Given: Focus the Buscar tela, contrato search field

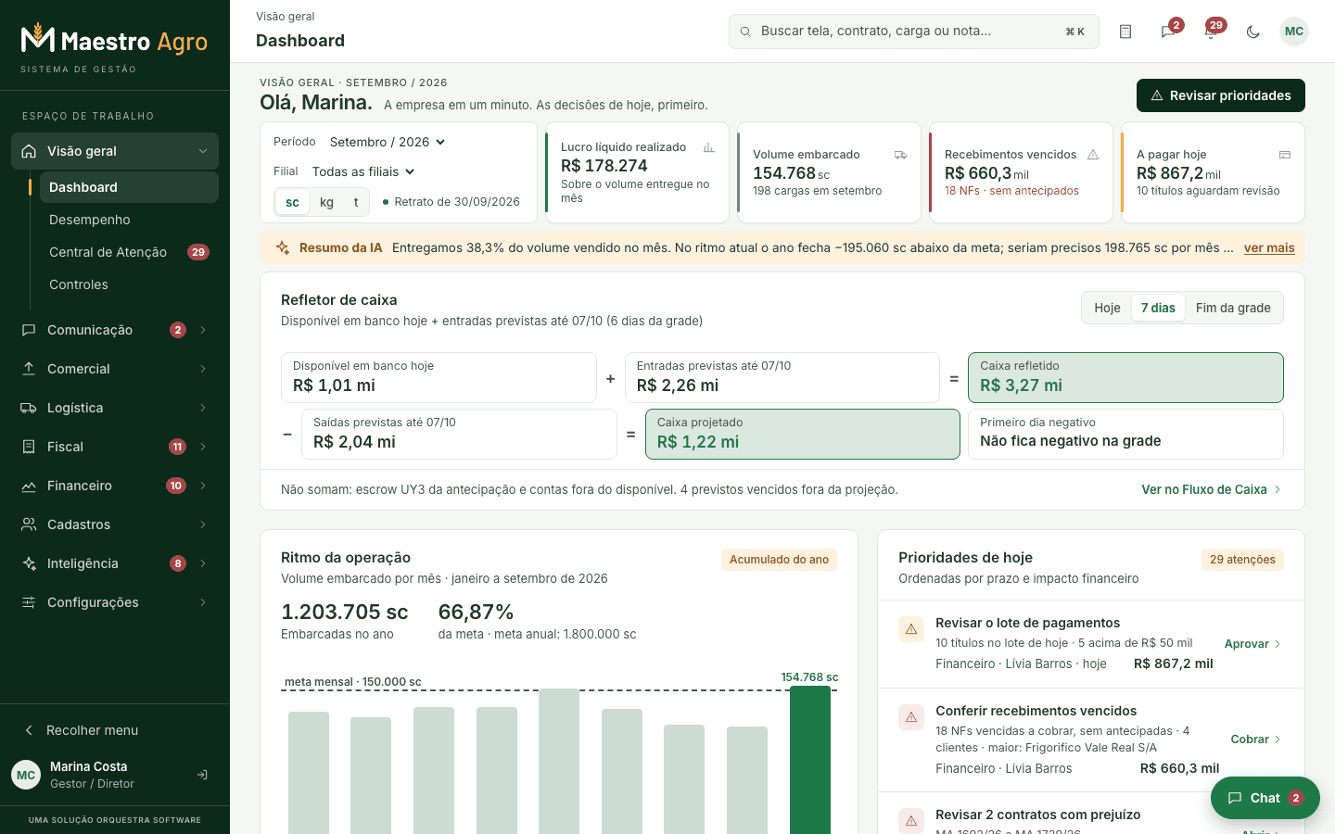Looking at the screenshot, I should [x=914, y=32].
